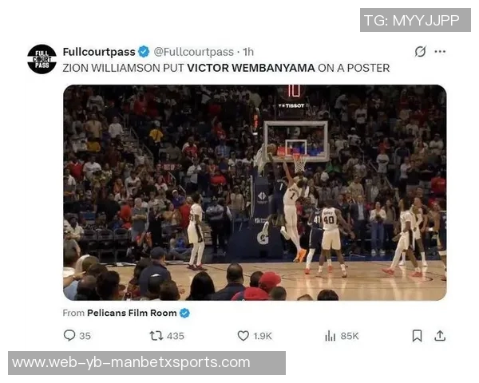Play the Zion Williamson dunk video
The image size is (479, 383).
255,192
